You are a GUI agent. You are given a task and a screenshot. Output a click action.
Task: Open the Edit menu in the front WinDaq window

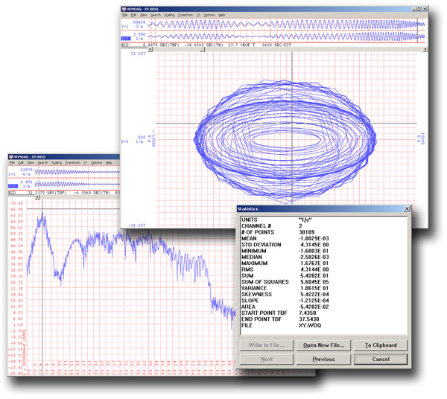point(133,15)
